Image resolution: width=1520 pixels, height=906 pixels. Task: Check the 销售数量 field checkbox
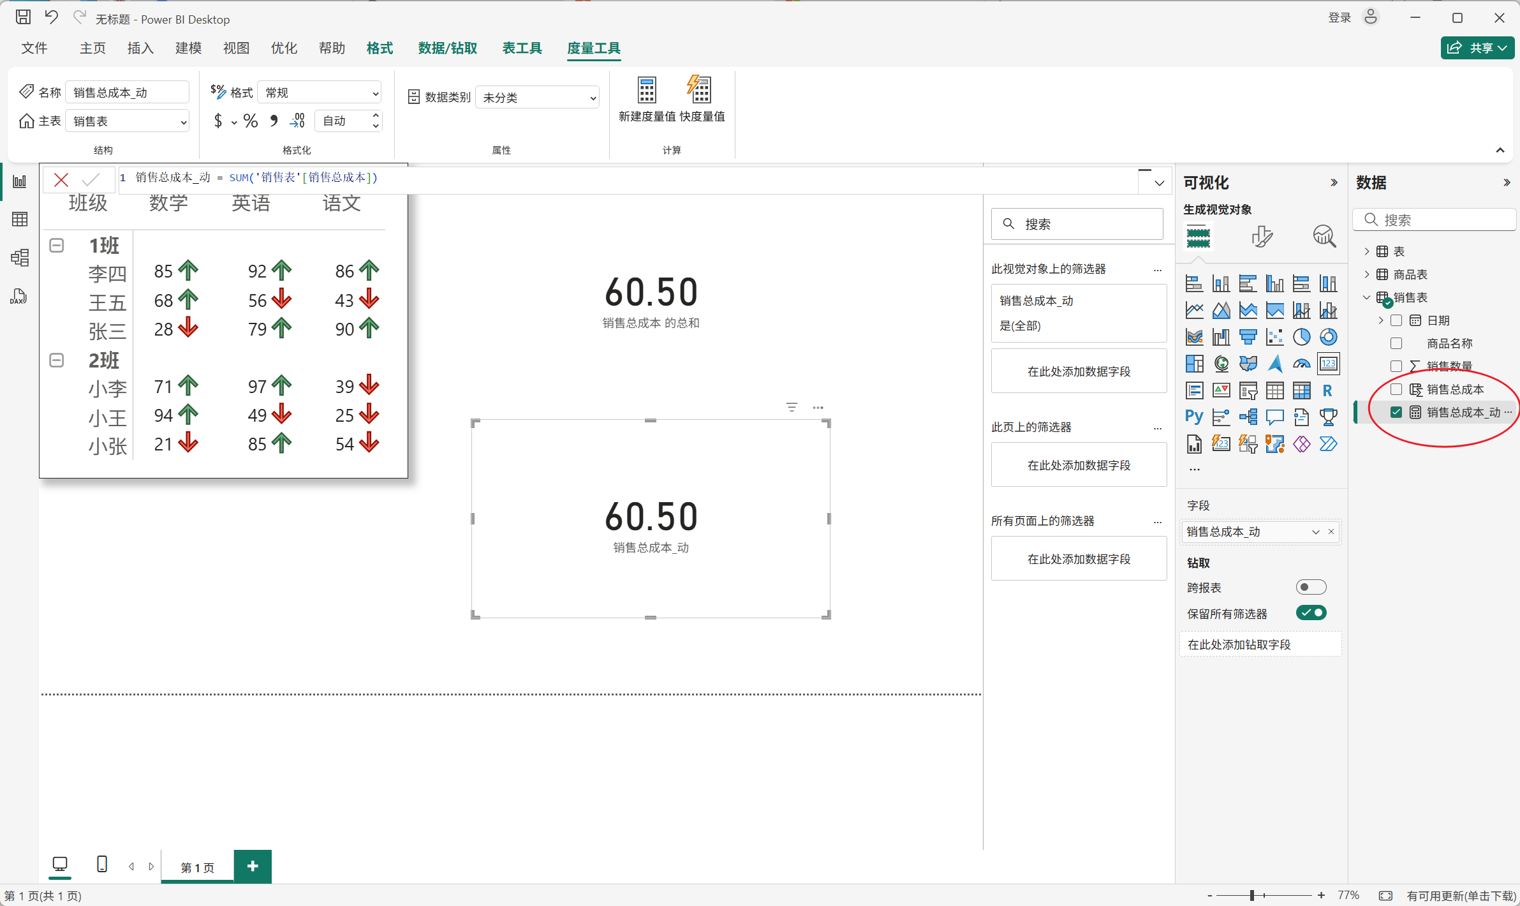click(x=1396, y=366)
